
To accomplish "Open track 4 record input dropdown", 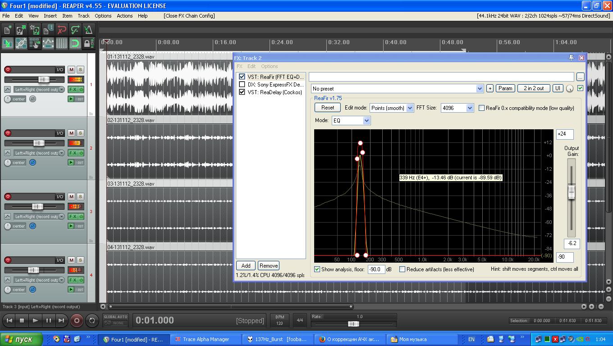I will click(39, 280).
